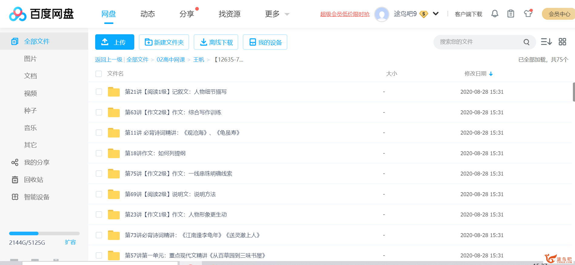Click the storage usage progress bar
The height and width of the screenshot is (265, 575).
tap(44, 233)
